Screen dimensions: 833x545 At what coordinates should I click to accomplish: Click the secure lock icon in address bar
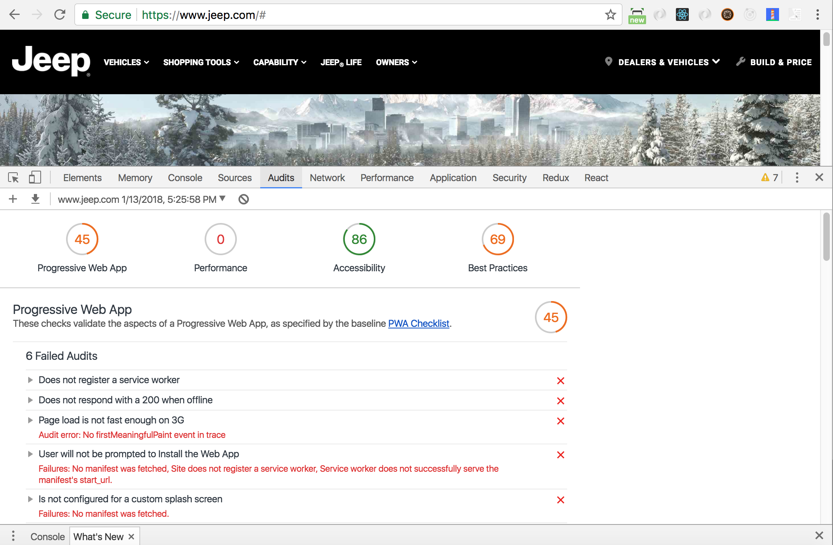(x=85, y=15)
